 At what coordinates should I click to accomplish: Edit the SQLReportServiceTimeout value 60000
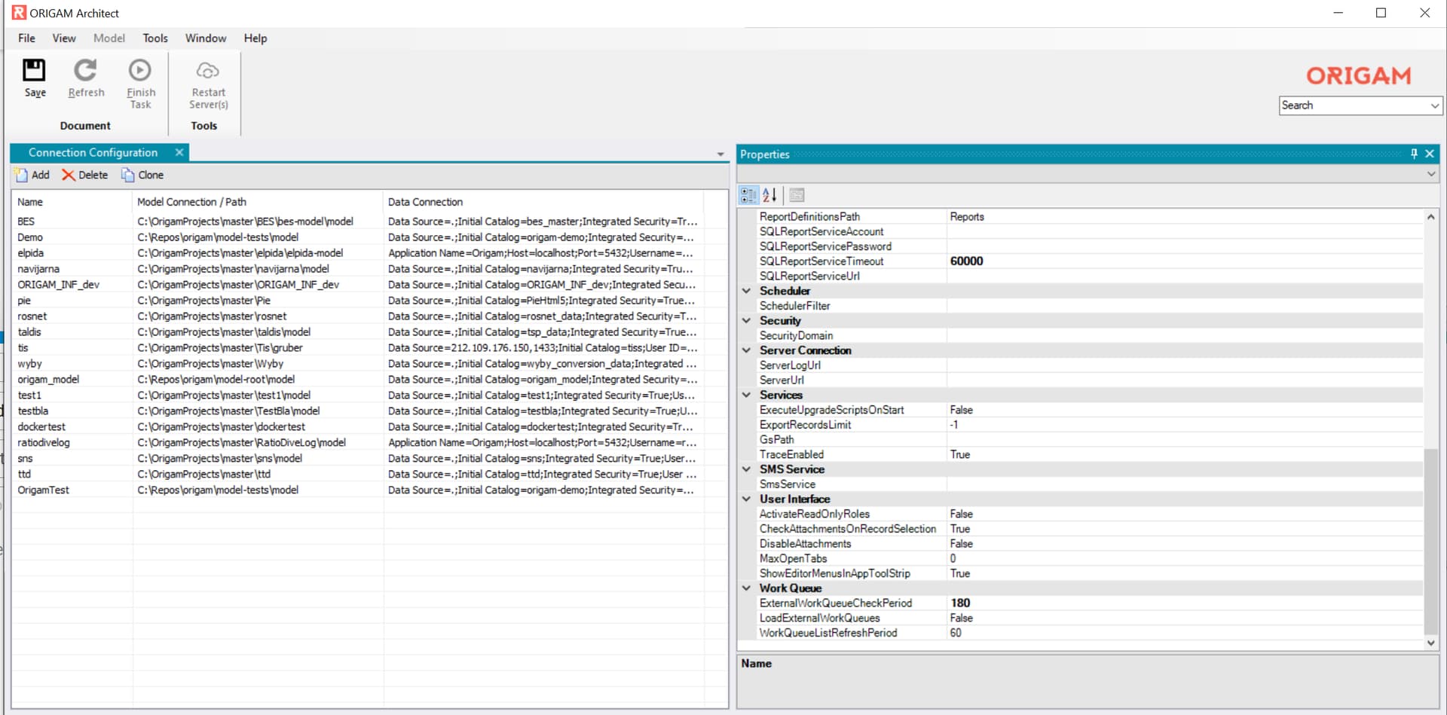1185,261
